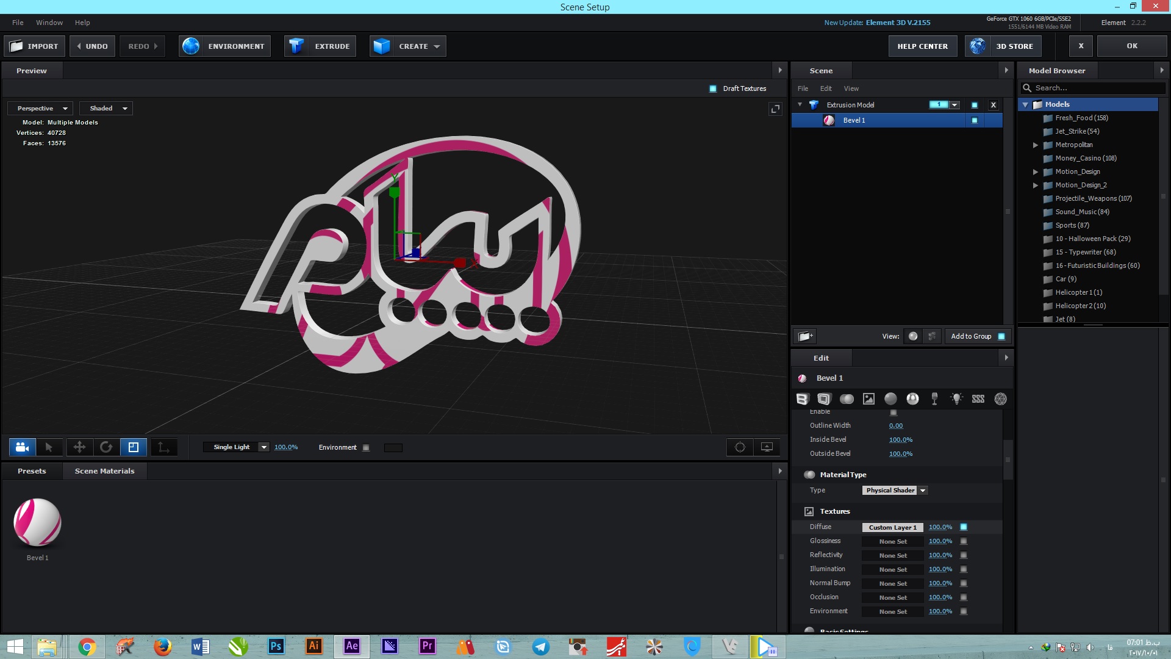Open the bevel settings icon in Edit panel

pos(802,399)
